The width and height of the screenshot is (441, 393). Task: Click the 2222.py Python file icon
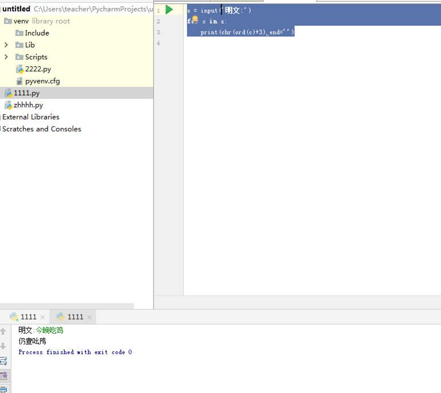[x=19, y=69]
